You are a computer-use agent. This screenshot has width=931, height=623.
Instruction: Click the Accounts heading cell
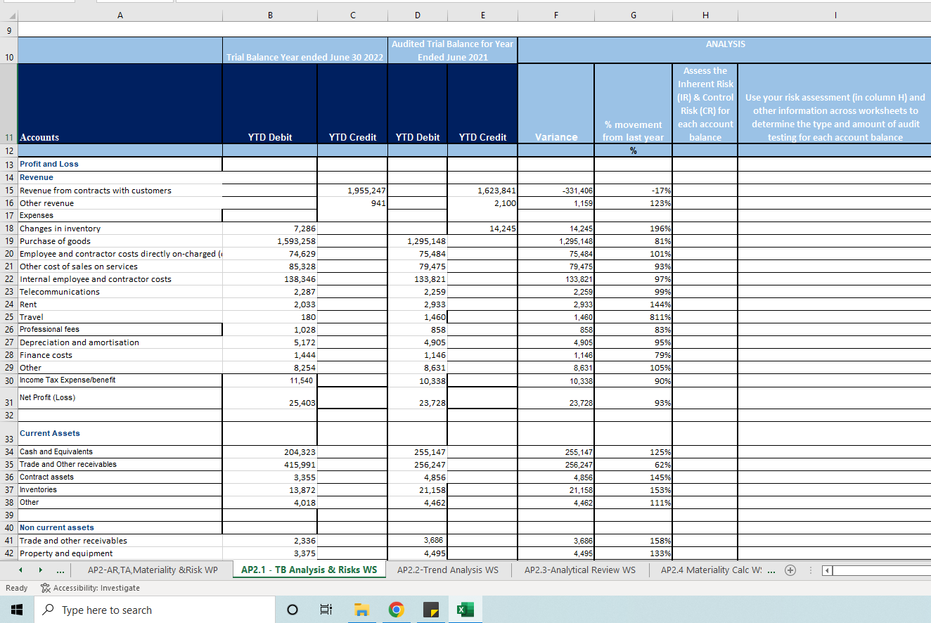pyautogui.click(x=120, y=104)
